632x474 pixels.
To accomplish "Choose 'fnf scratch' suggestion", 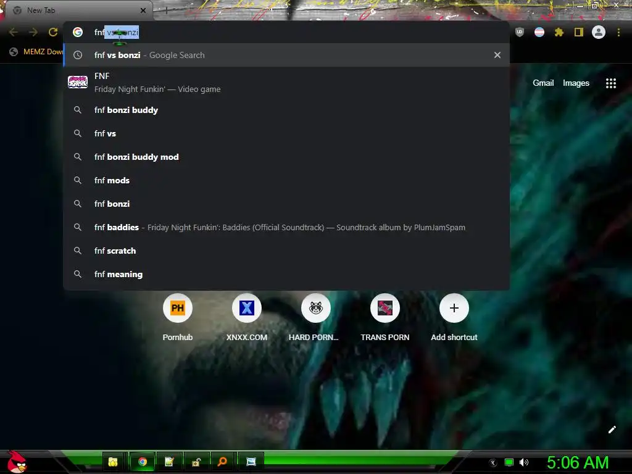I will click(286, 251).
